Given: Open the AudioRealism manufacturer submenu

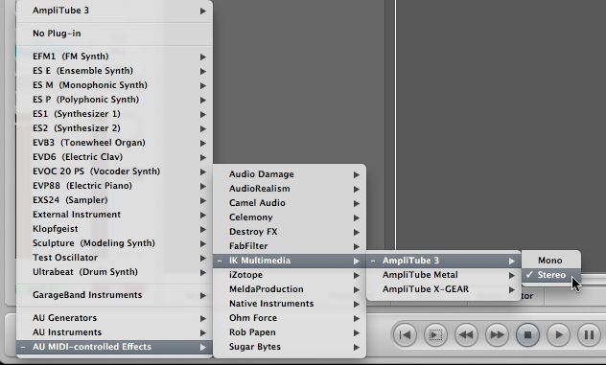Looking at the screenshot, I should (290, 189).
